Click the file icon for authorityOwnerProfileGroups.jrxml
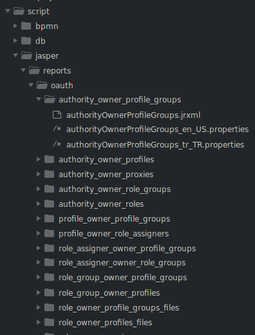Screen dimensions: 255x335 point(57,115)
